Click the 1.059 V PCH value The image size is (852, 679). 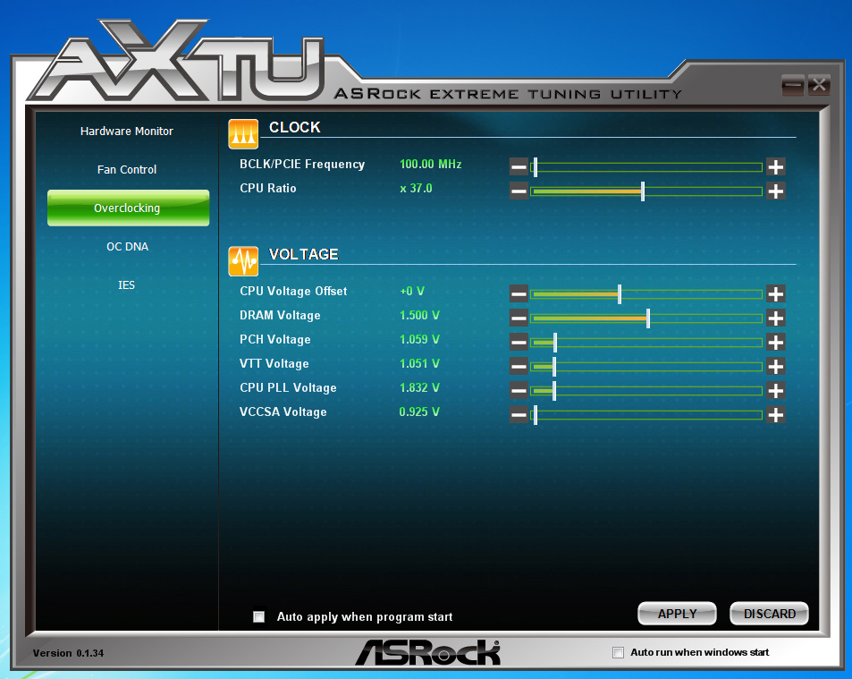click(x=419, y=339)
